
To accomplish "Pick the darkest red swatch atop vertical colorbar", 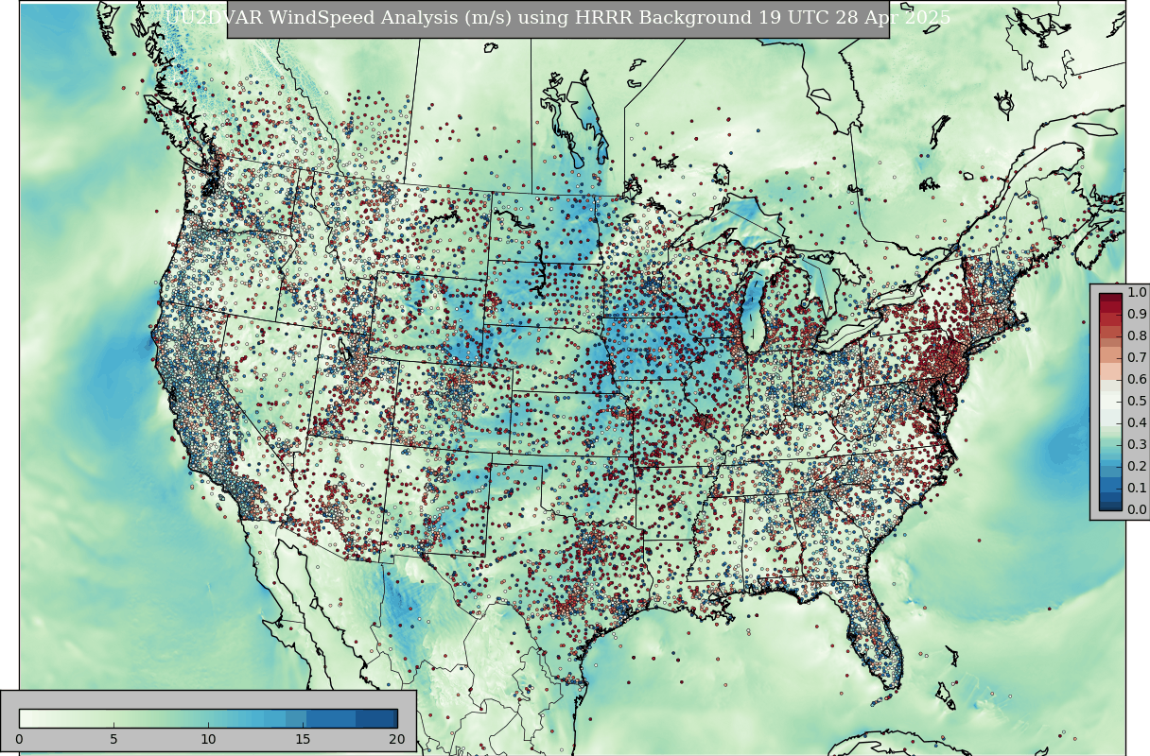I will pyautogui.click(x=1110, y=299).
